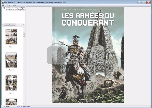The width and height of the screenshot is (152, 108).
Task: Collapse the Les.Armees.Du.Conquerant tree node
Action: 3,8
